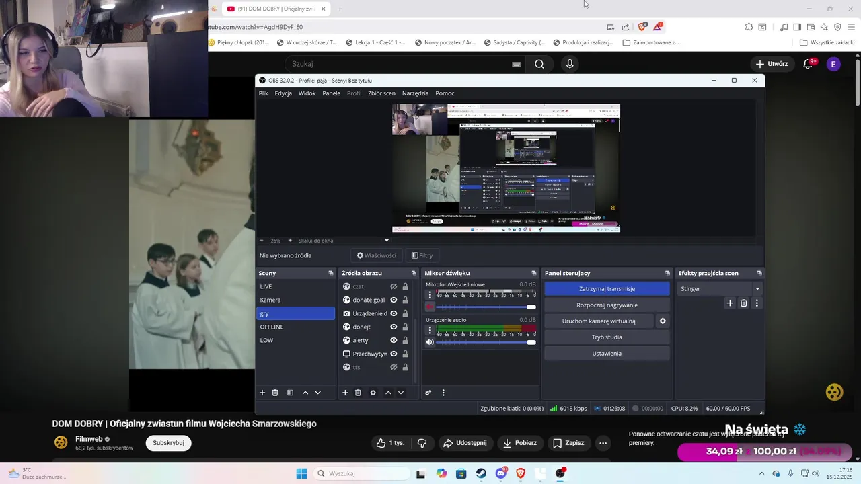Image resolution: width=861 pixels, height=484 pixels.
Task: Remove selected scene using trash icon in Sceny
Action: click(275, 393)
